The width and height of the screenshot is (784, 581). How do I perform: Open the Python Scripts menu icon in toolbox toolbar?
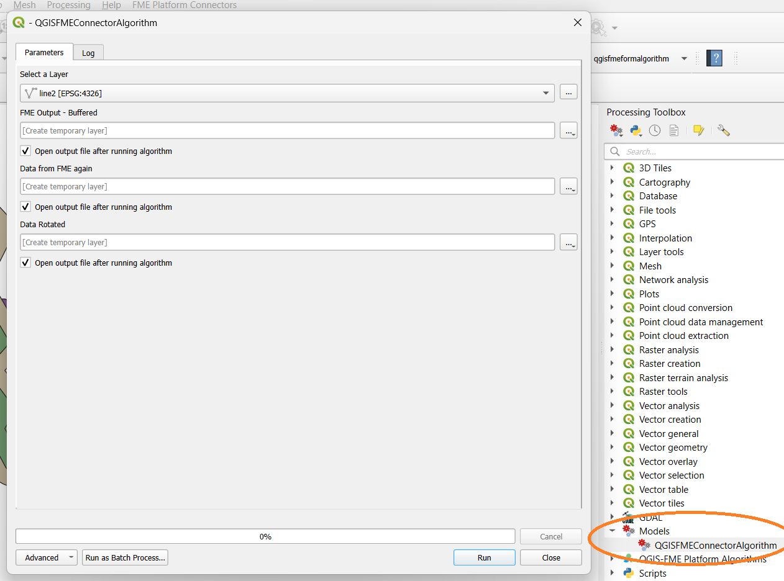(636, 130)
